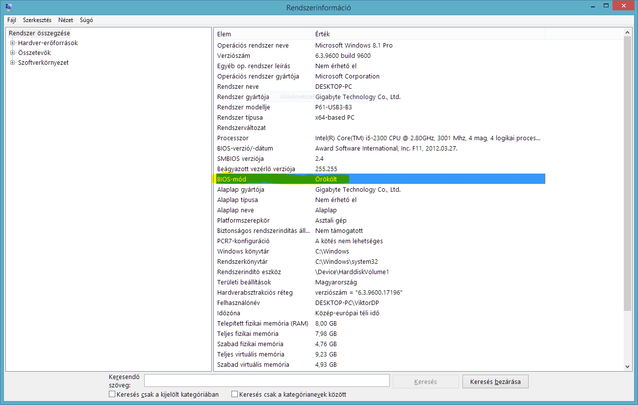The width and height of the screenshot is (638, 405).
Task: Select the Alaplap neve row
Action: pyautogui.click(x=380, y=210)
